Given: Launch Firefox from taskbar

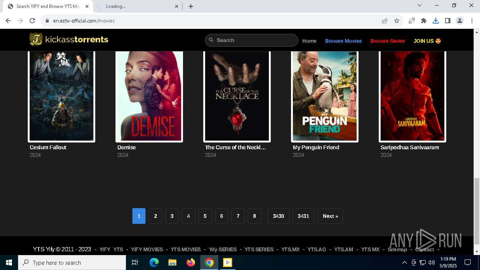Looking at the screenshot, I should tap(191, 262).
